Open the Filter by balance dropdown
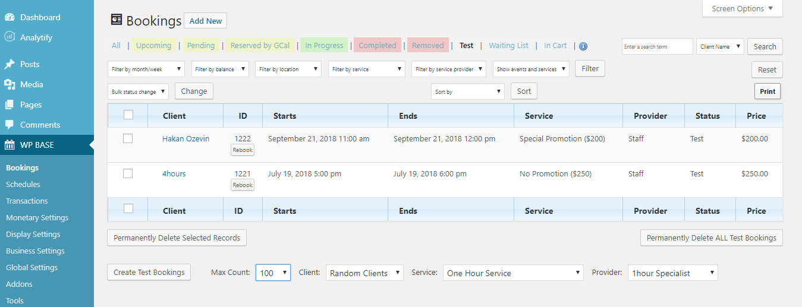Image resolution: width=802 pixels, height=307 pixels. click(x=221, y=69)
